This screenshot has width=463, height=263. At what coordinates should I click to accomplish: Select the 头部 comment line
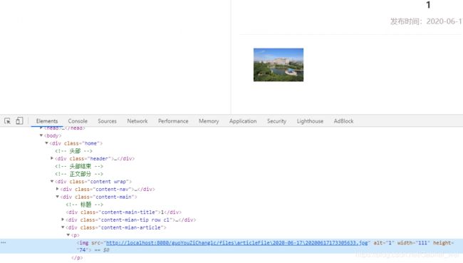pyautogui.click(x=73, y=151)
